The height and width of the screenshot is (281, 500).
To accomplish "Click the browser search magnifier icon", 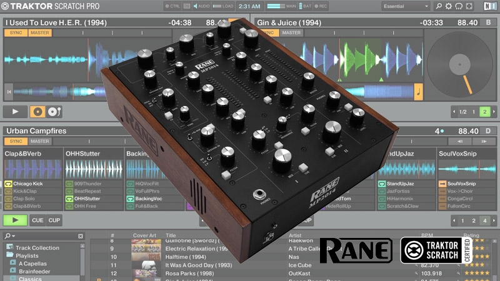I will pyautogui.click(x=7, y=236).
